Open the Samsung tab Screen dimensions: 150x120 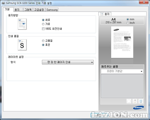tap(52, 10)
